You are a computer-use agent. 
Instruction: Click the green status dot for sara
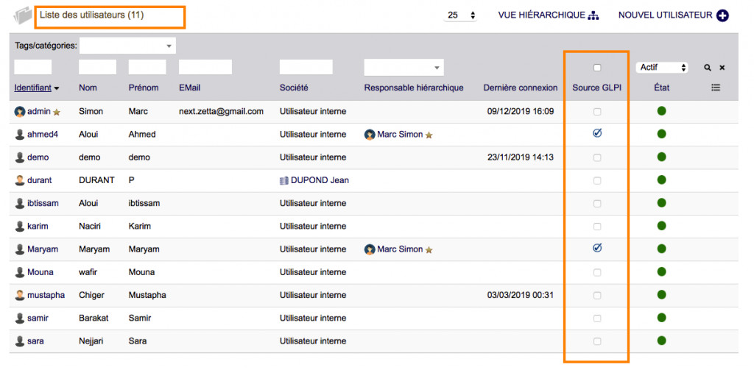661,341
